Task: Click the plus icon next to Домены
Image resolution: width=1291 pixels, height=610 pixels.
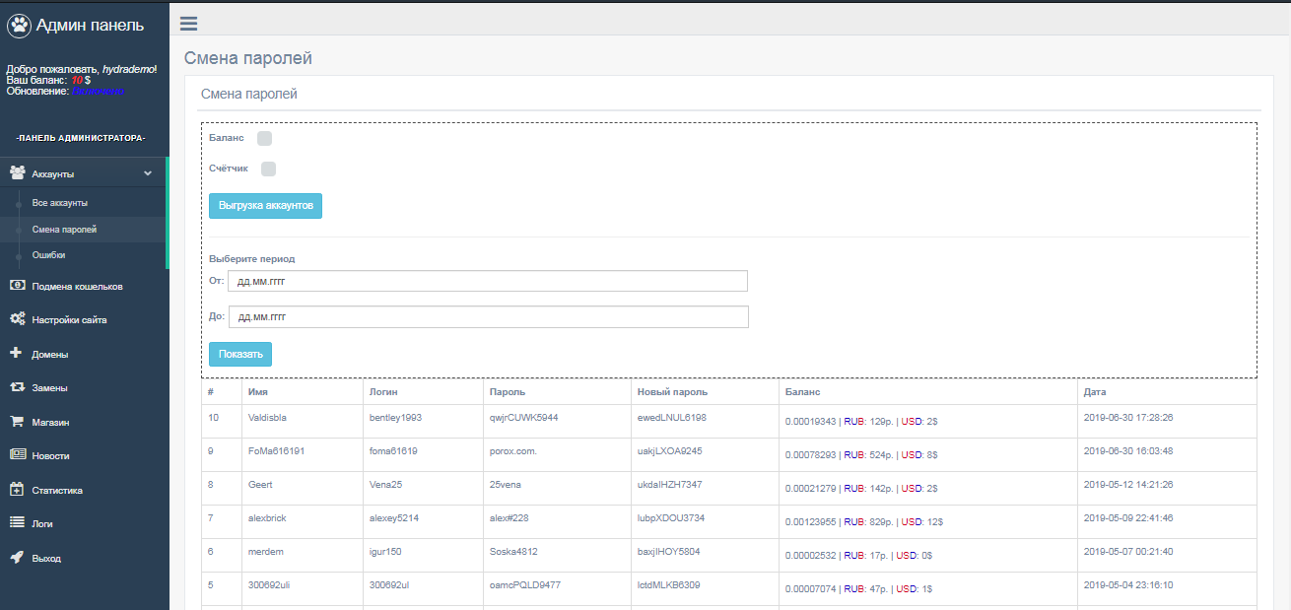Action: click(17, 353)
